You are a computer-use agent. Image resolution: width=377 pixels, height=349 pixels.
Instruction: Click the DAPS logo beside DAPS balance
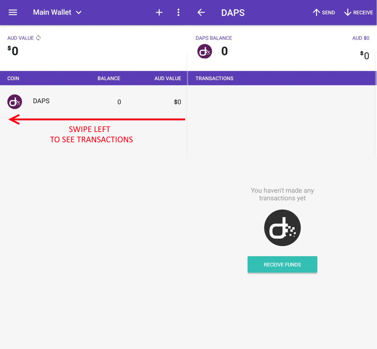coord(205,51)
